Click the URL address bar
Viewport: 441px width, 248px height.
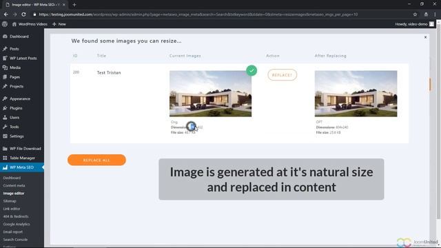click(198, 14)
